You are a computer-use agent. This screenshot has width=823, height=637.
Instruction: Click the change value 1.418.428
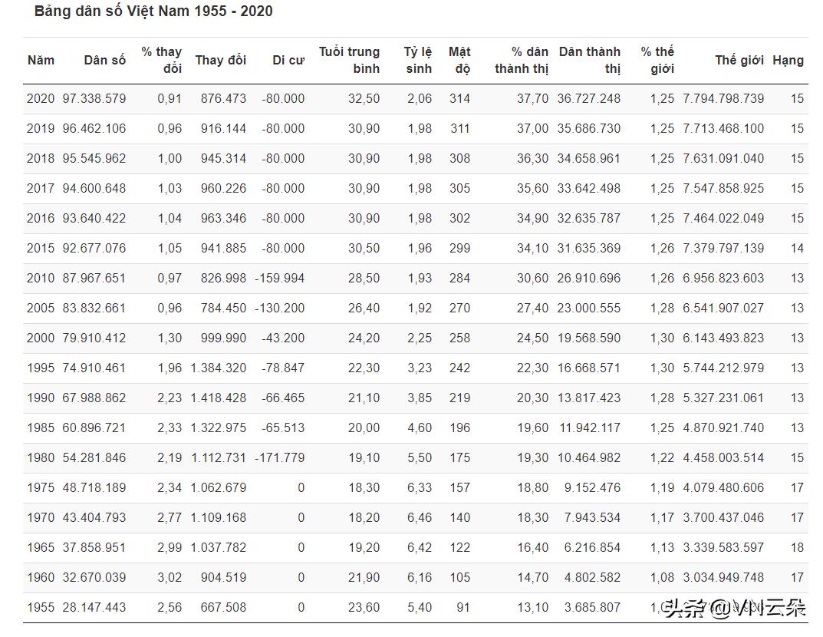pos(219,398)
